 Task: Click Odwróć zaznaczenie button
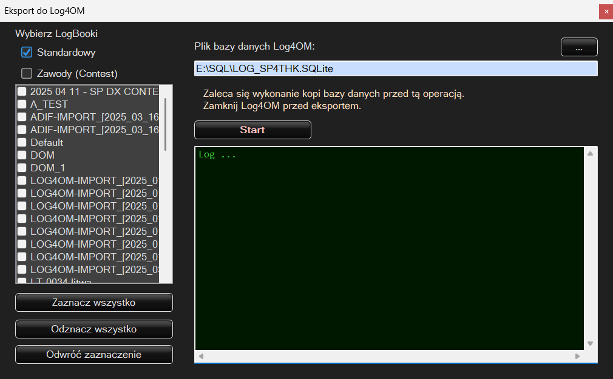[94, 354]
